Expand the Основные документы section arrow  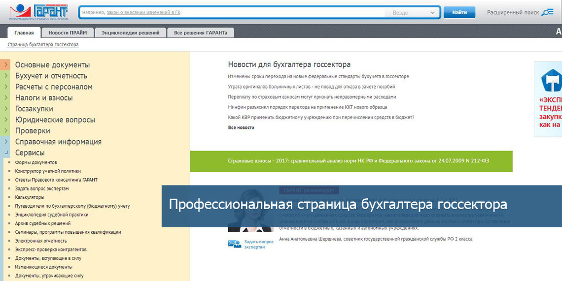tap(6, 65)
